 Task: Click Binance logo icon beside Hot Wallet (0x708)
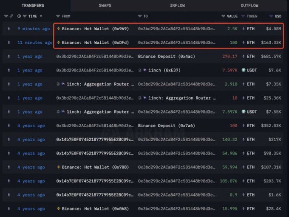(58, 167)
